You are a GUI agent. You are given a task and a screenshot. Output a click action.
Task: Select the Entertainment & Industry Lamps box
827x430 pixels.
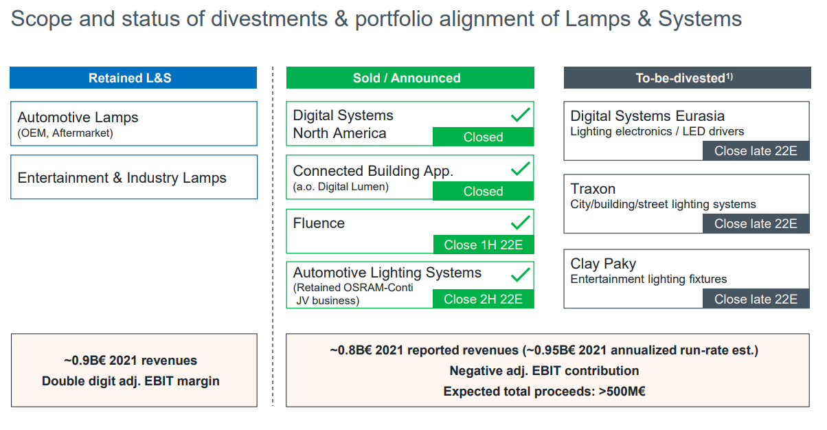tap(134, 177)
